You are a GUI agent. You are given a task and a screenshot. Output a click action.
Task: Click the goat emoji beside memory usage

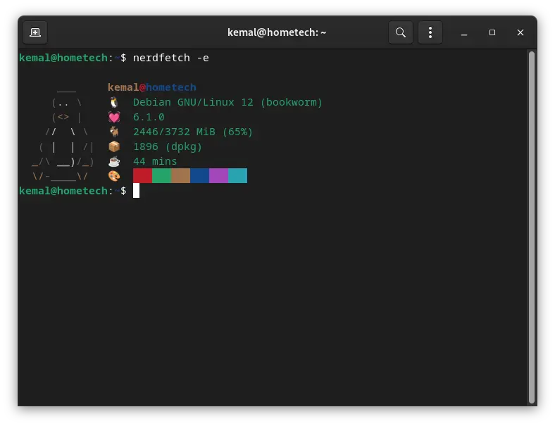[x=114, y=132]
